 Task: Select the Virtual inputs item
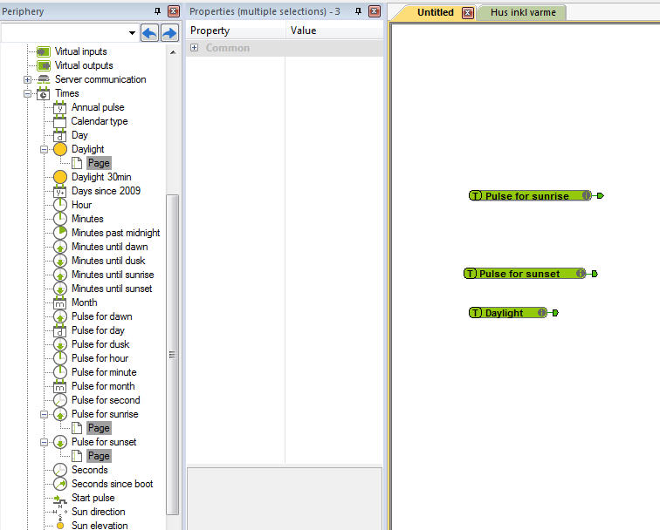click(x=83, y=51)
